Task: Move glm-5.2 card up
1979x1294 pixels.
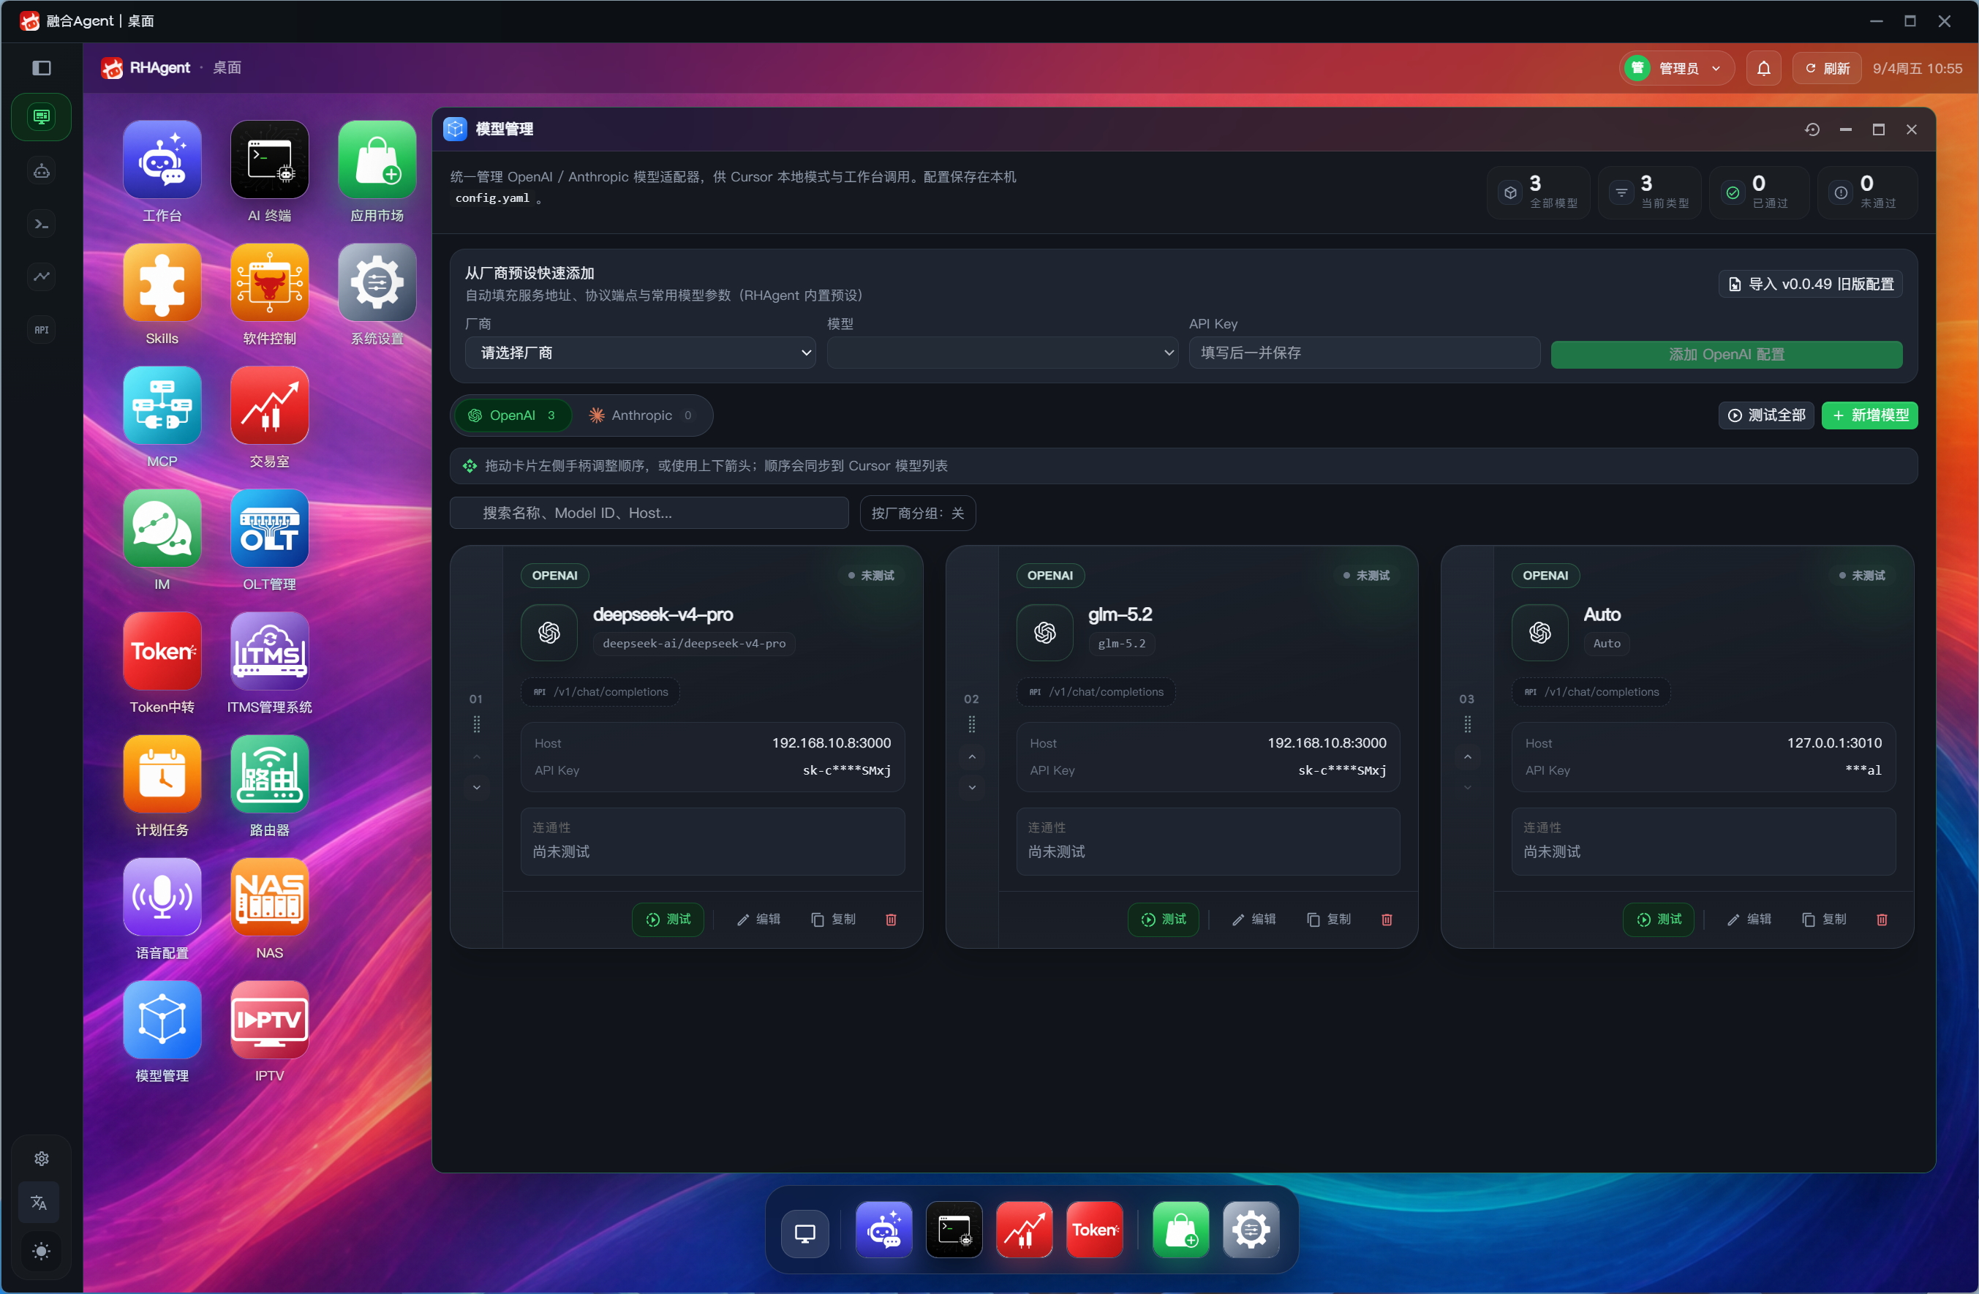Action: coord(972,757)
